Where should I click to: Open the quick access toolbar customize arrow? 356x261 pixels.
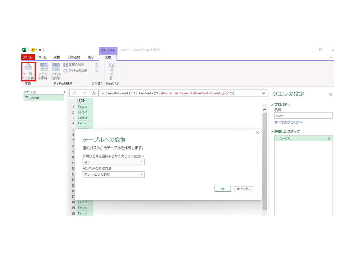coord(40,50)
